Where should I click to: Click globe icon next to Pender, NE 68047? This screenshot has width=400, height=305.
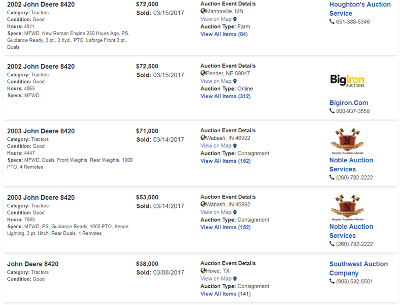pos(203,73)
